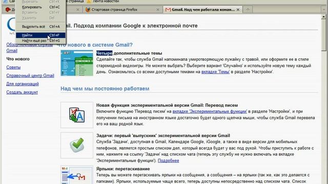Select 'Найти ещё раз' menu entry
Viewport: 328px width, 184px height.
(40, 40)
